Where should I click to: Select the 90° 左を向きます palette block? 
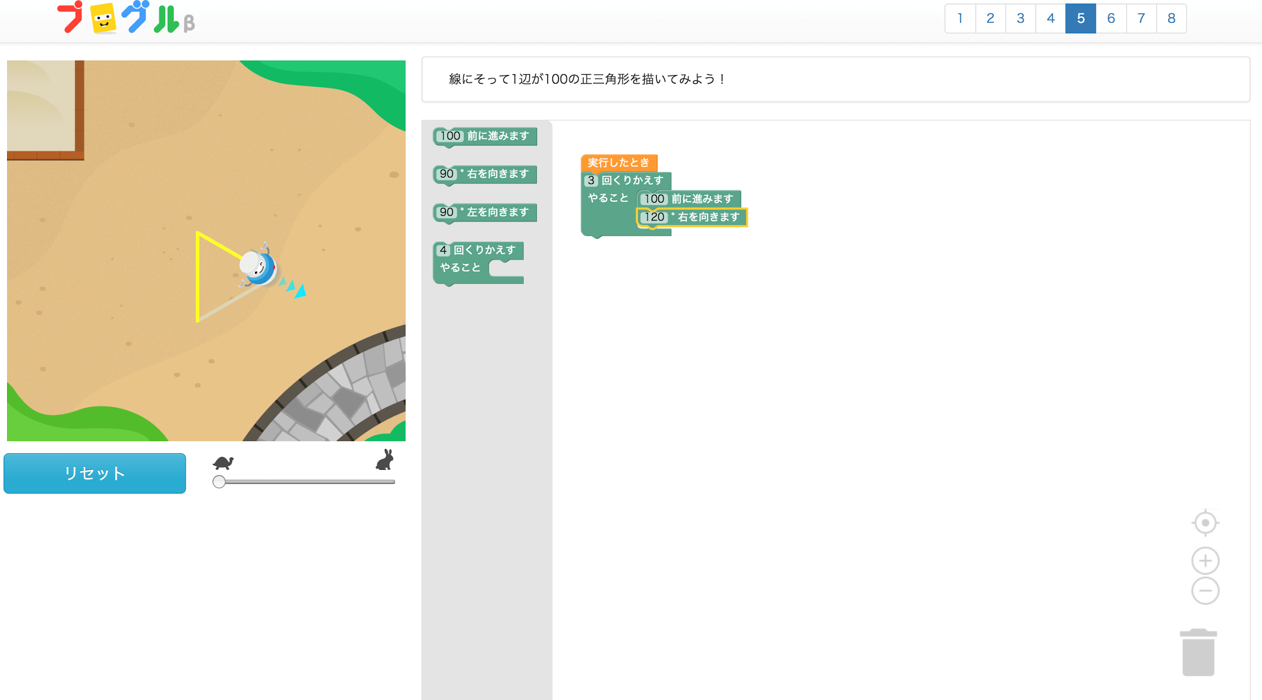pos(485,212)
